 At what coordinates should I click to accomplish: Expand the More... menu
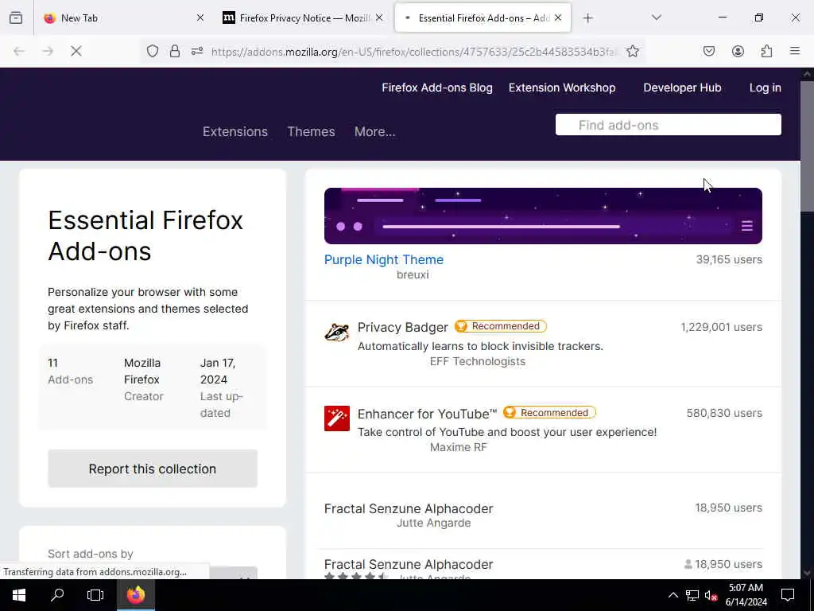click(x=375, y=131)
